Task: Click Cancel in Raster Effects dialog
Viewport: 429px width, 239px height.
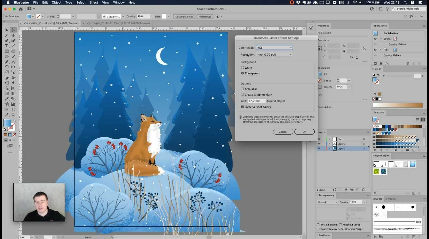Action: click(x=283, y=132)
